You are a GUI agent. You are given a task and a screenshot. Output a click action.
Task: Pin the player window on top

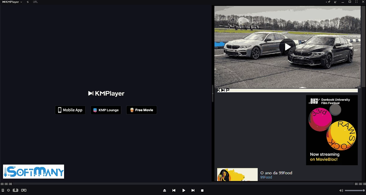(x=328, y=2)
